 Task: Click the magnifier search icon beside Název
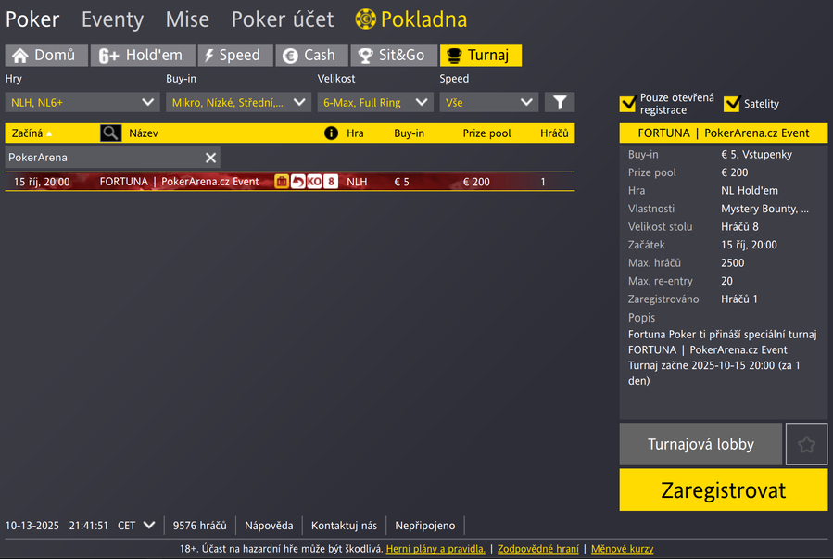tap(110, 133)
